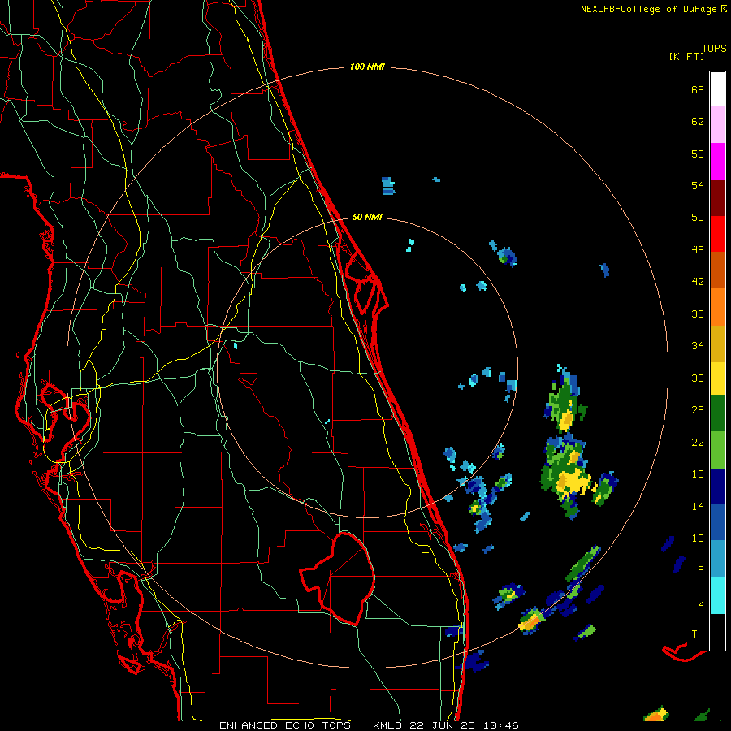Viewport: 731px width, 731px height.
Task: Click the "KMLB" radar station identifier
Action: (x=387, y=725)
